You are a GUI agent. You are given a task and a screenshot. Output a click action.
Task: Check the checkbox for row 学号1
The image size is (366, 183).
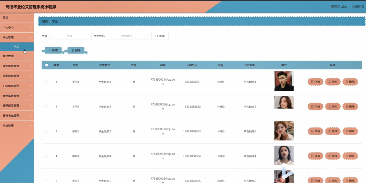(x=47, y=82)
